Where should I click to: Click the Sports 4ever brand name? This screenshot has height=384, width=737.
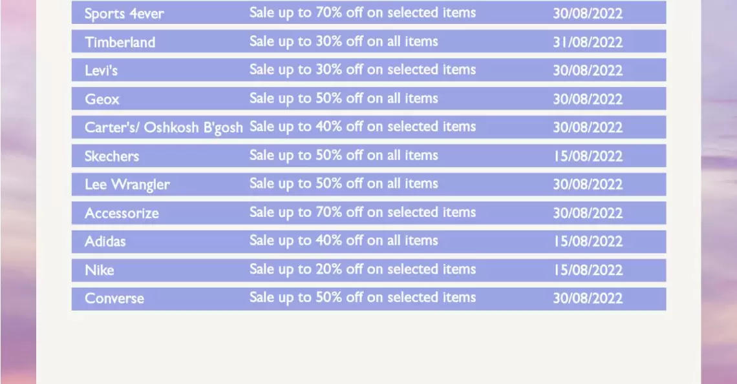pyautogui.click(x=124, y=14)
